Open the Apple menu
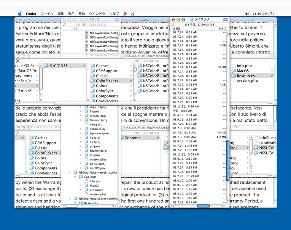Image resolution: width=291 pixels, height=230 pixels. [x=20, y=14]
